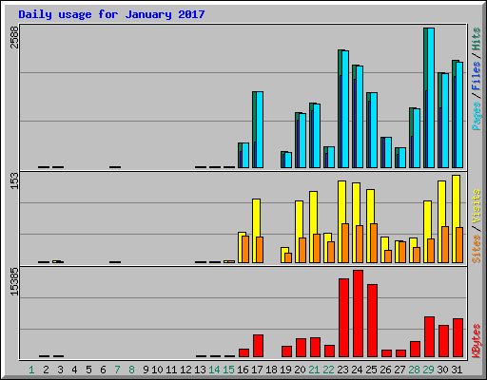Select day label 30 on the axis
Screen dimensions: 487x380
coord(442,370)
